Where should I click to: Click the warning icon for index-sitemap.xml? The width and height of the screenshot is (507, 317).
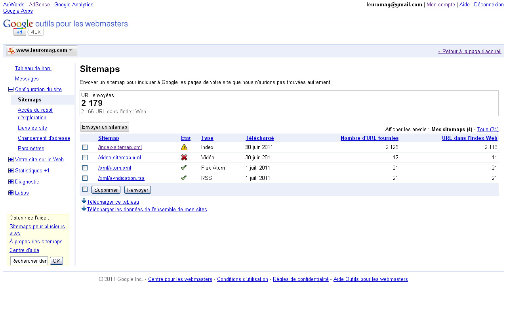pyautogui.click(x=184, y=147)
